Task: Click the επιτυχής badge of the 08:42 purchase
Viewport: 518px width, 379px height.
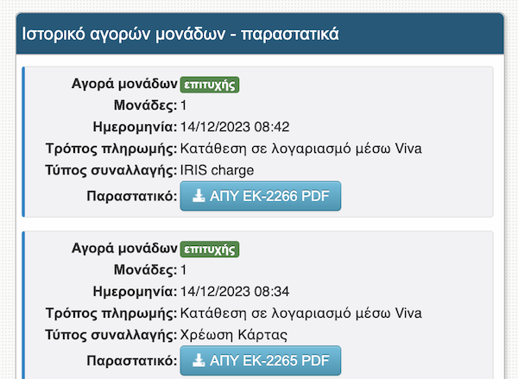Action: (x=209, y=85)
